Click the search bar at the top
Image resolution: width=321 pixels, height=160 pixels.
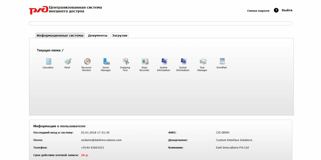160,23
